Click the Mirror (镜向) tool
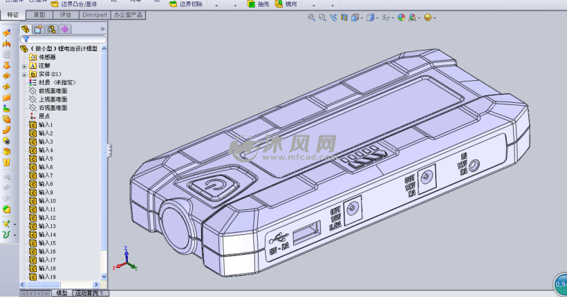This screenshot has height=297, width=567. pyautogui.click(x=286, y=4)
